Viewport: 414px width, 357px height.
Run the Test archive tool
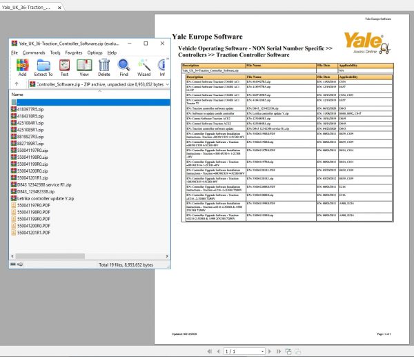(64, 68)
